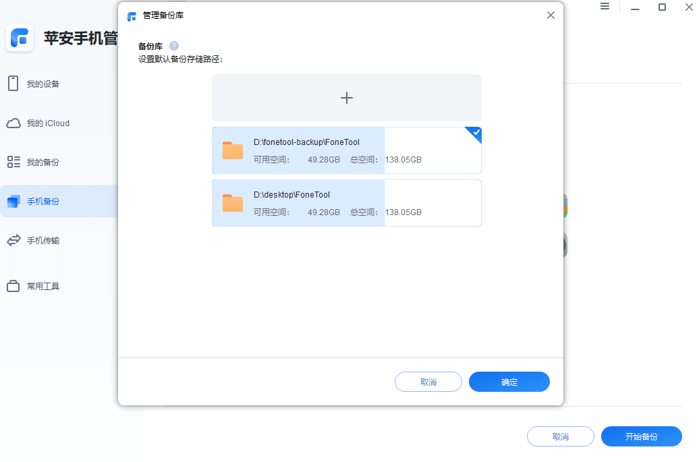Open the hamburger menu at top right

[605, 6]
